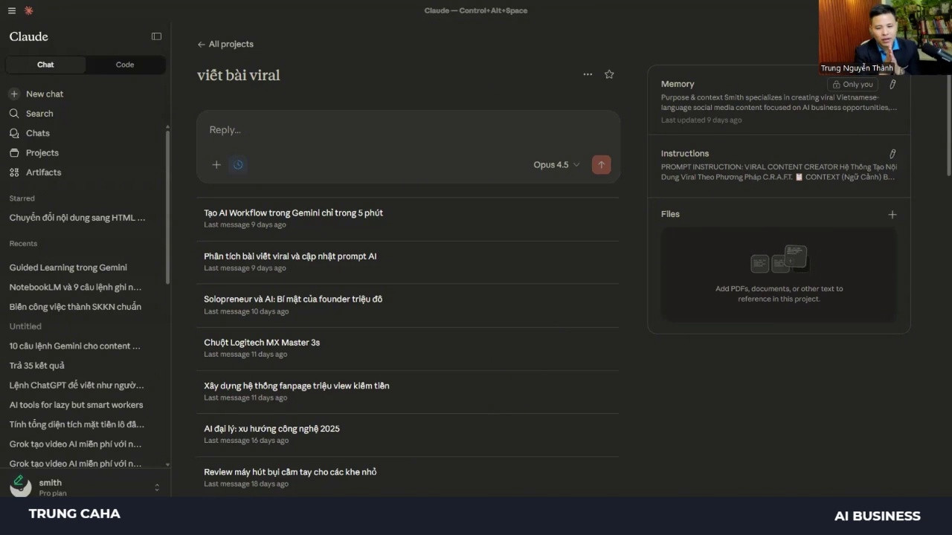Click the Chats bubble icon

pos(14,133)
